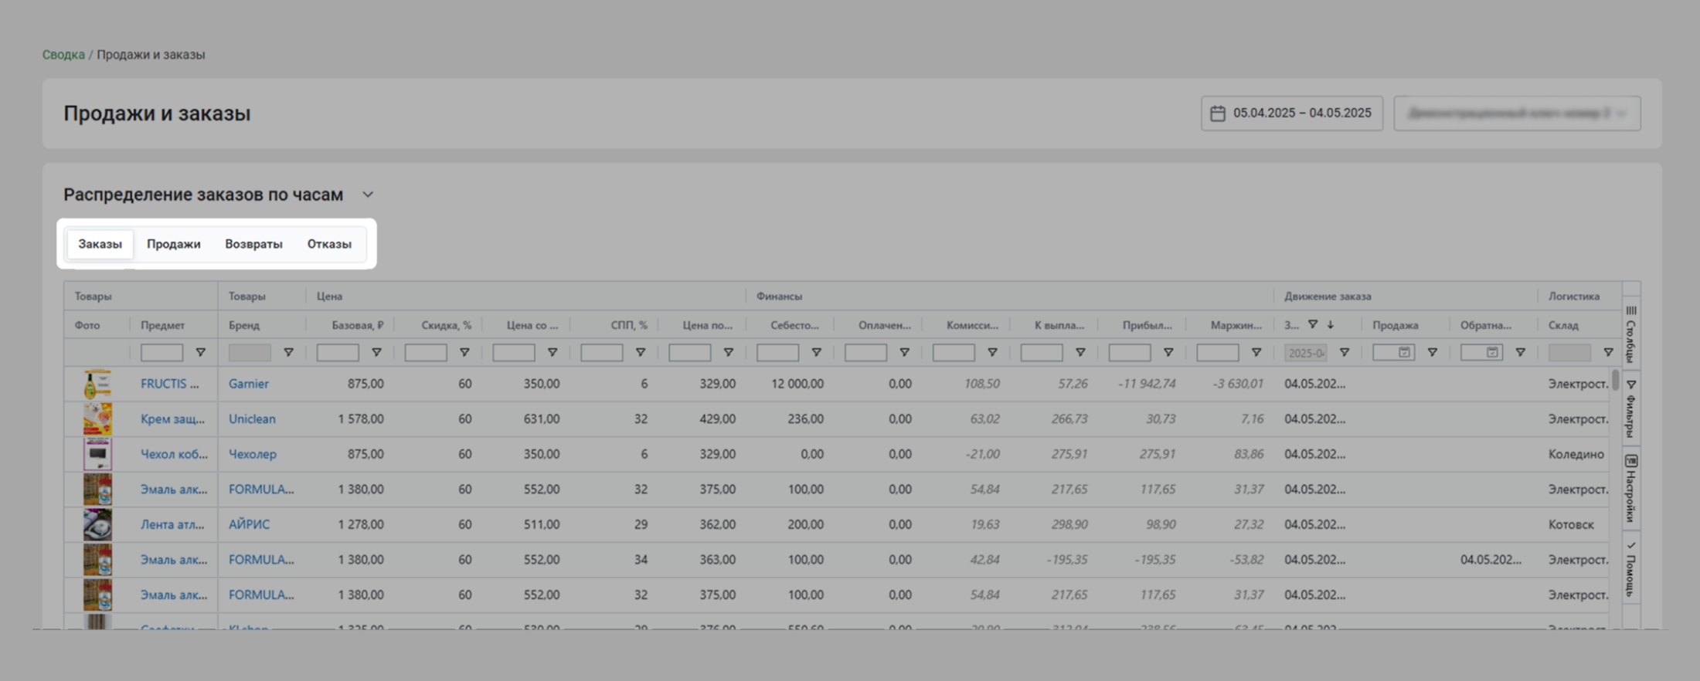Click the Скидка, % column filter icon
This screenshot has height=681, width=1700.
[464, 353]
